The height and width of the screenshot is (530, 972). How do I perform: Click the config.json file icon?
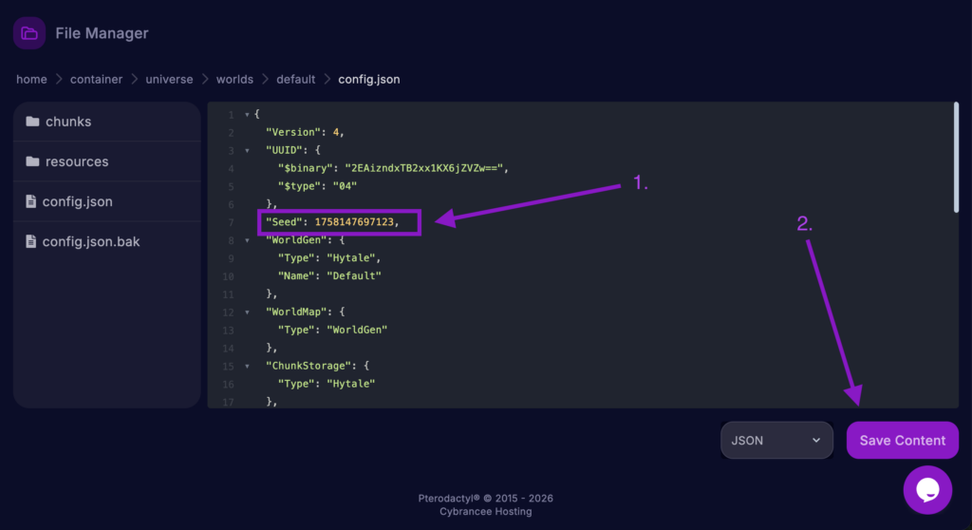point(32,201)
